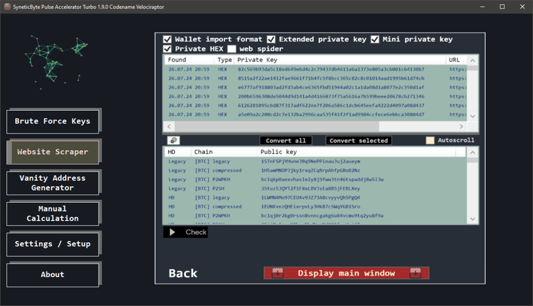
Task: Select the private key row starting 612628109
Action: coord(315,105)
